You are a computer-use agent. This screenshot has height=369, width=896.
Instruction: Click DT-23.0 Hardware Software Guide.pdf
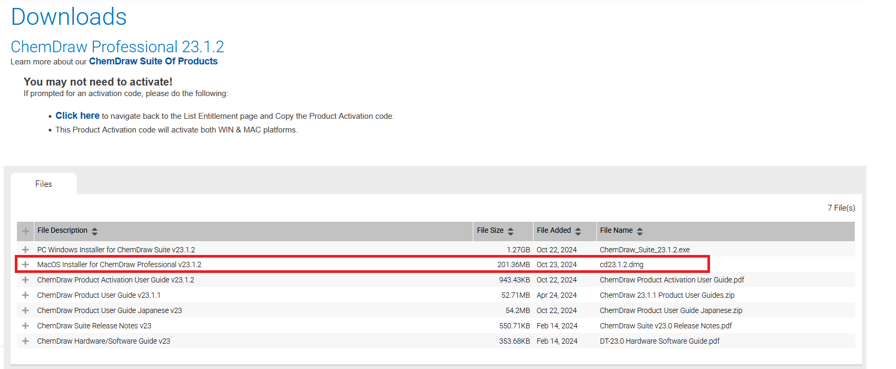(x=659, y=341)
